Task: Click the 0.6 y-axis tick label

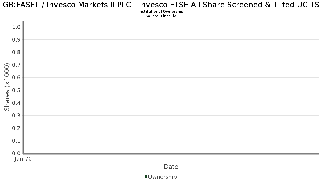Action: click(16, 77)
